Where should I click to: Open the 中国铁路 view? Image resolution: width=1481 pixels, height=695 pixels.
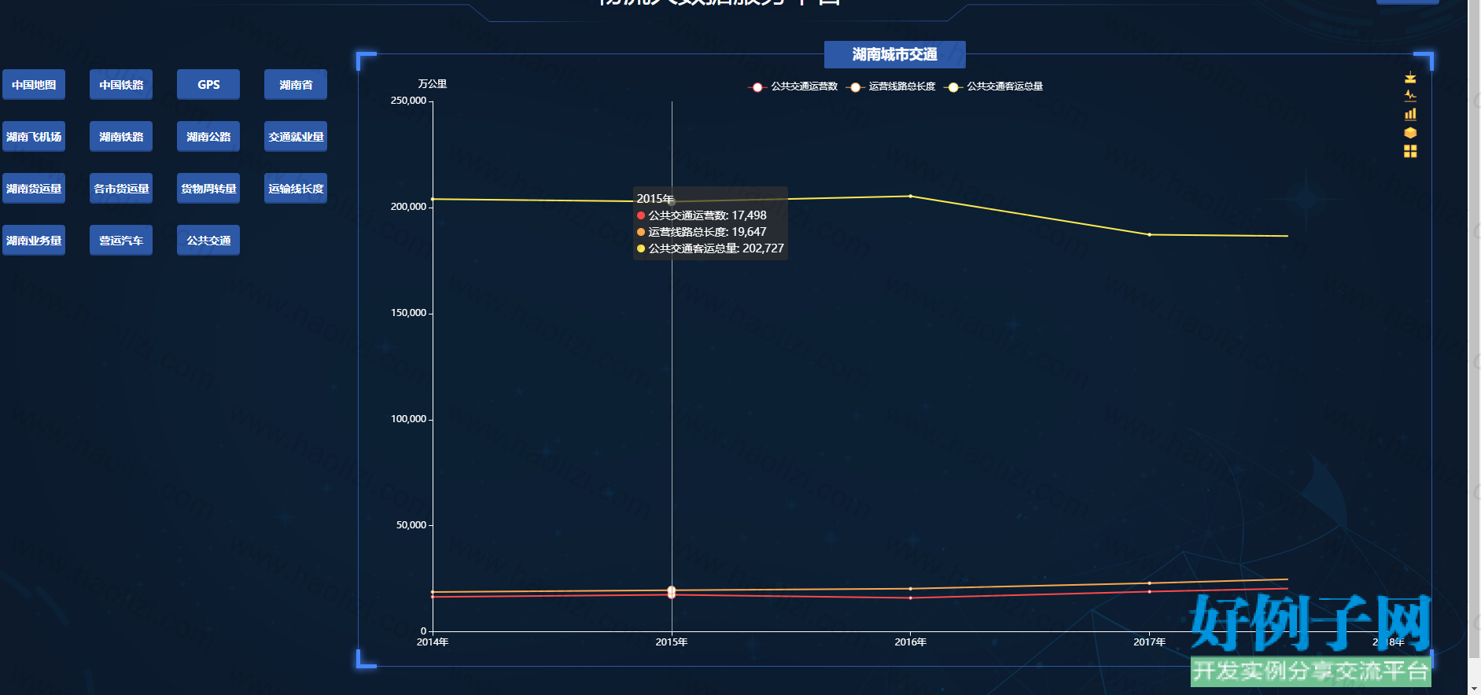[121, 85]
